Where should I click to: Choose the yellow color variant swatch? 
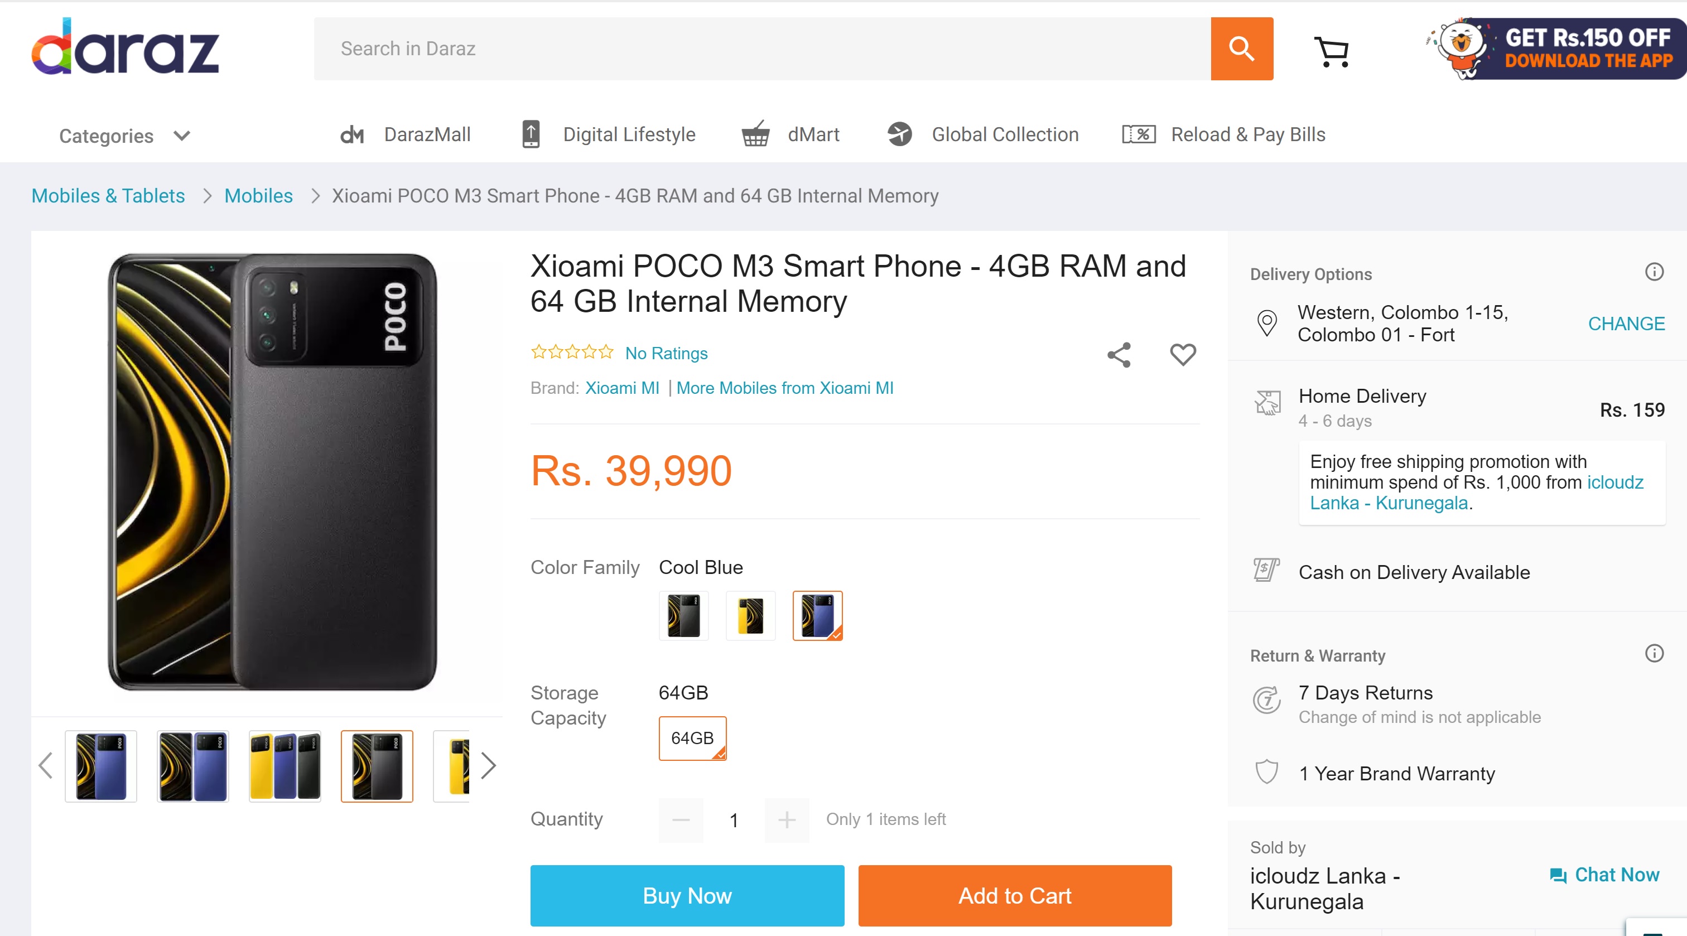pyautogui.click(x=750, y=615)
